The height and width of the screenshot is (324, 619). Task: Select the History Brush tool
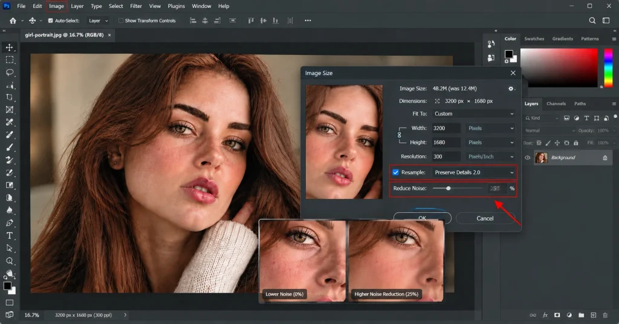click(10, 172)
